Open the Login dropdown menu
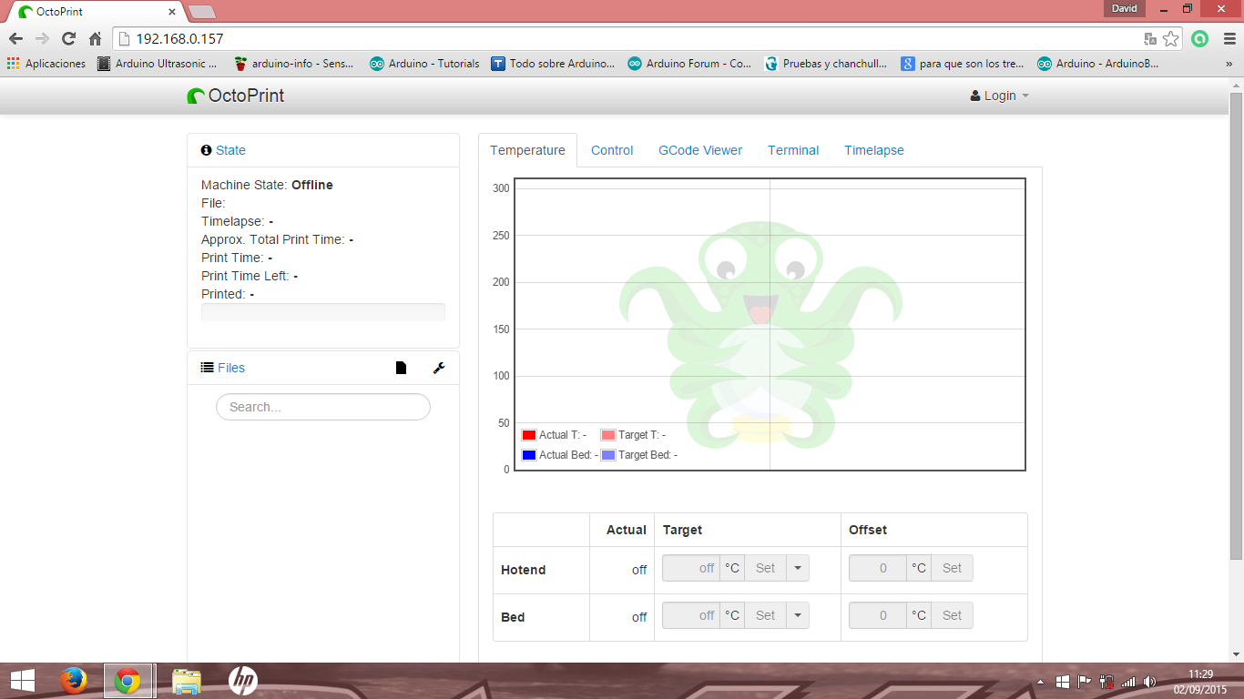This screenshot has width=1244, height=699. [x=1000, y=96]
